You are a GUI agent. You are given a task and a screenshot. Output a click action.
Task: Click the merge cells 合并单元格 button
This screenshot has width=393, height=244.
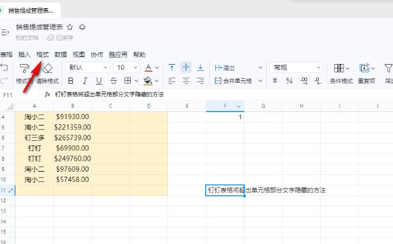[x=233, y=81]
